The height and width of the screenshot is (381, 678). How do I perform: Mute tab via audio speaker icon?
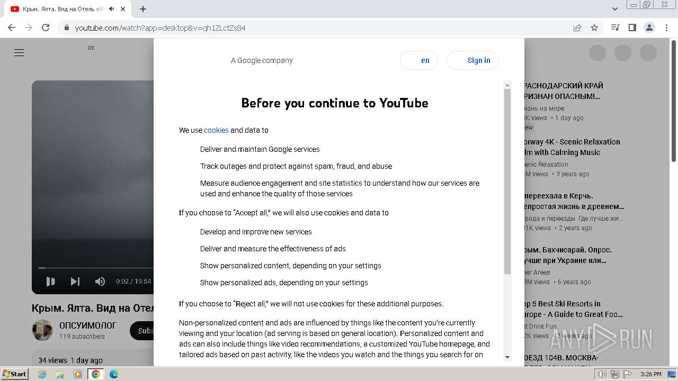click(x=112, y=9)
